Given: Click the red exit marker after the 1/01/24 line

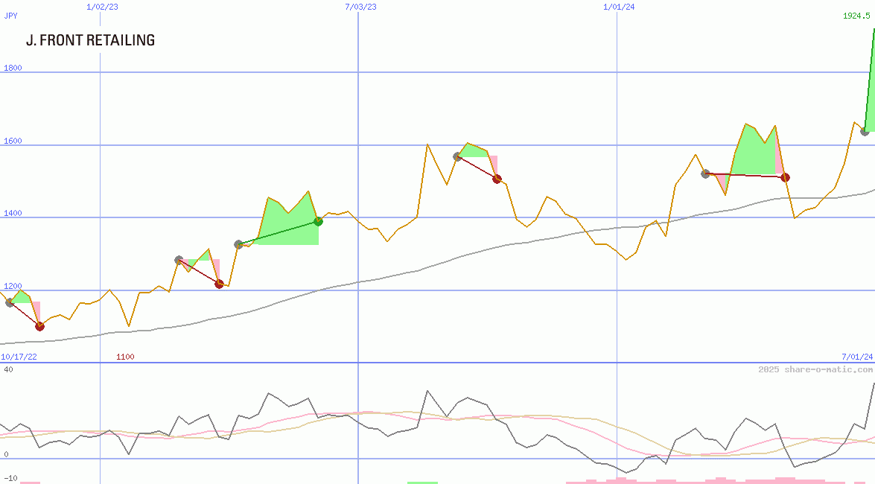Looking at the screenshot, I should [785, 177].
